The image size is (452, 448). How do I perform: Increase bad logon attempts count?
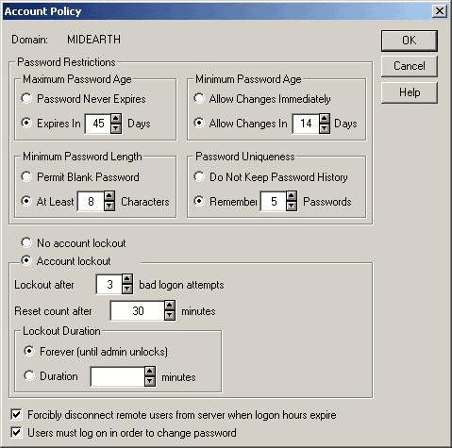(127, 279)
